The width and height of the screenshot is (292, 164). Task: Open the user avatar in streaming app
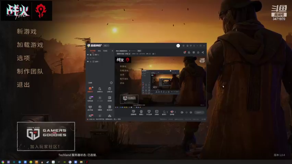pyautogui.click(x=178, y=46)
